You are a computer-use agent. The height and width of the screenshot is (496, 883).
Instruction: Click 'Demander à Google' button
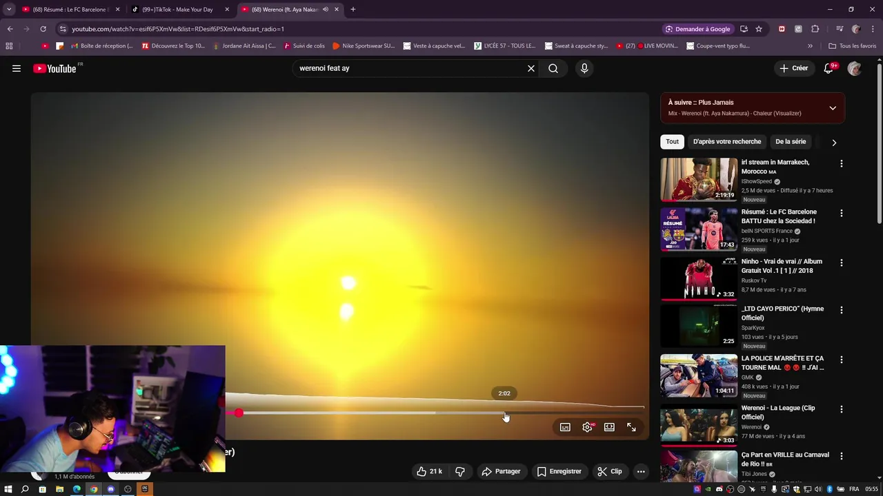coord(697,29)
